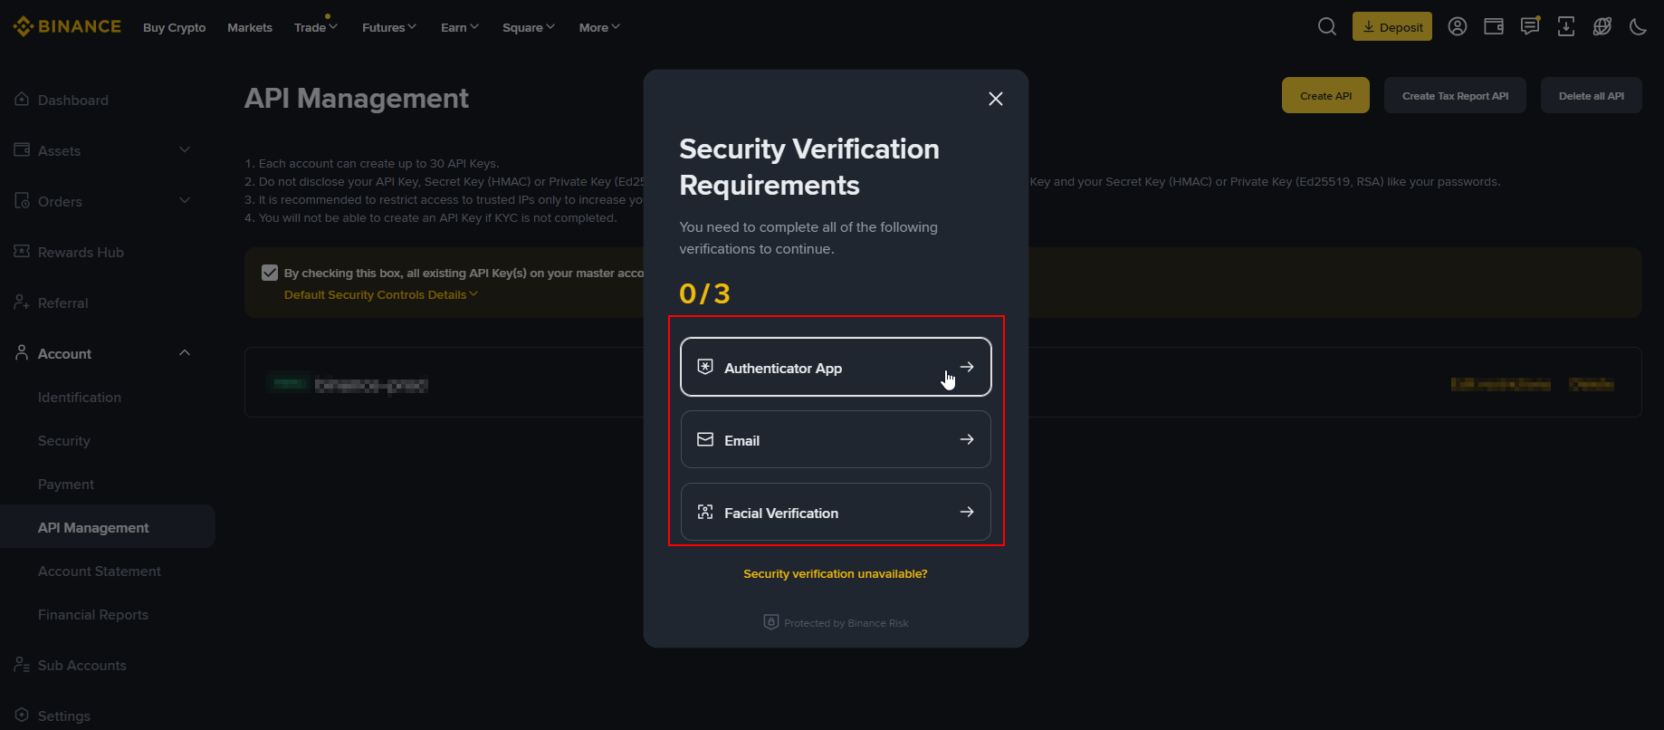Screen dimensions: 1664x730
Task: Click the arrow on Email row
Action: click(967, 439)
